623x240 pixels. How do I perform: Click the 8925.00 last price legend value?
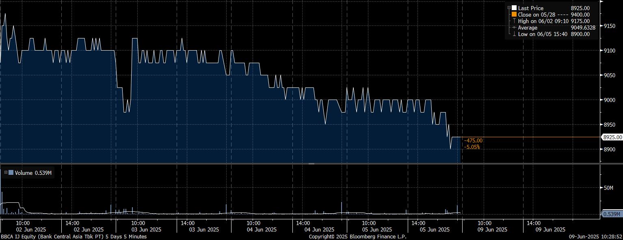[x=580, y=8]
